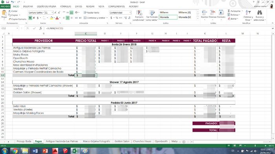Toggle Ajustar texto wrap text
This screenshot has width=275, height=154.
92,13
